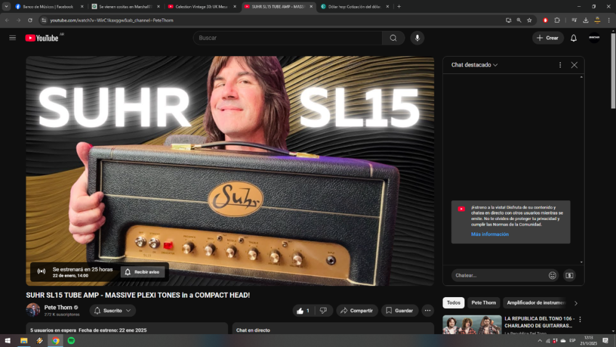This screenshot has height=347, width=616.
Task: Dislike the video with thumbs down
Action: (323, 311)
